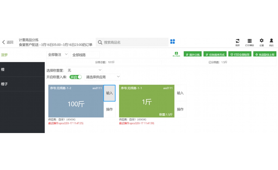
Task: Click 操作 on the 100斤 card
Action: point(109,109)
